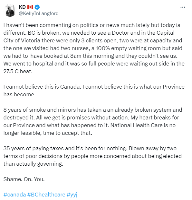This screenshot has height=200, width=192.
Task: Visit the @KellyInLangford handle link
Action: pyautogui.click(x=39, y=13)
